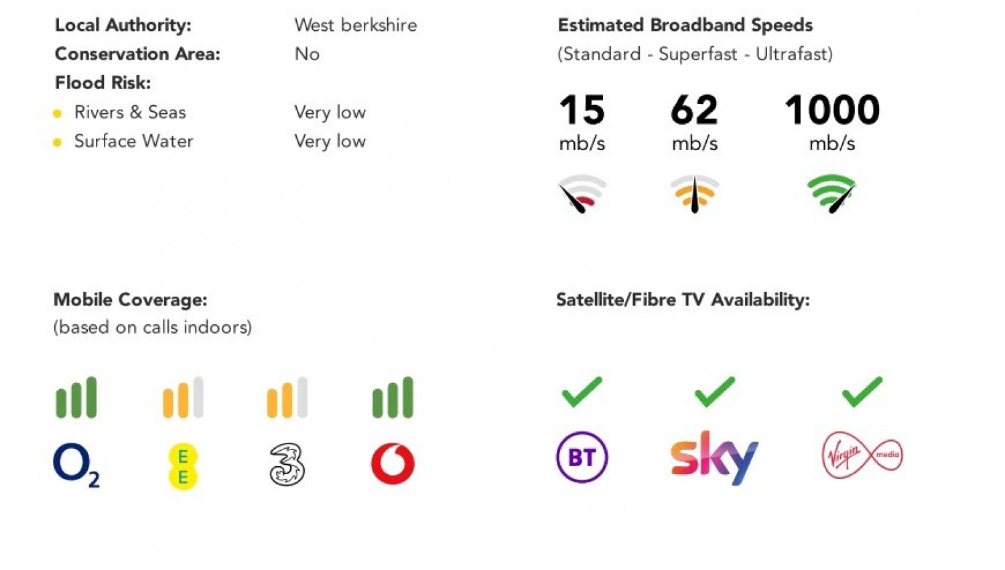Select the Three network logo

coord(287,464)
